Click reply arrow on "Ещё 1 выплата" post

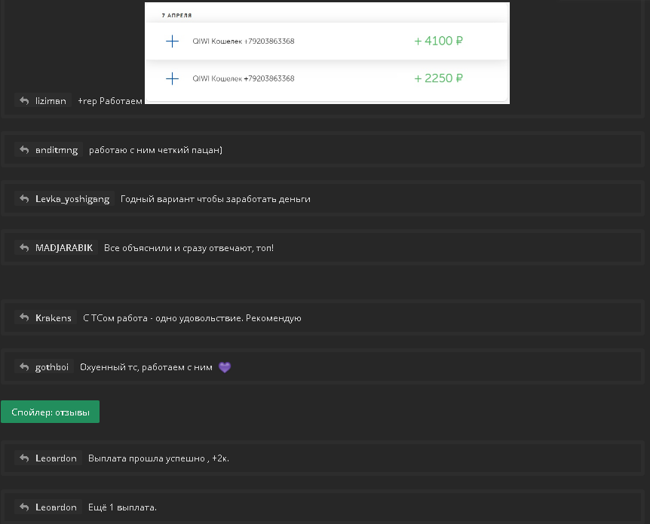(x=25, y=507)
